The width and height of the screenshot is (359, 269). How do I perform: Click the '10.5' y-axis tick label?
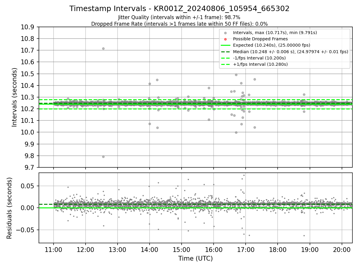(x=28, y=74)
